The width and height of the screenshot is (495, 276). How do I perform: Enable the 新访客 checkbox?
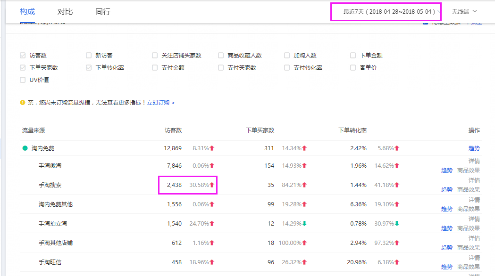pos(89,56)
